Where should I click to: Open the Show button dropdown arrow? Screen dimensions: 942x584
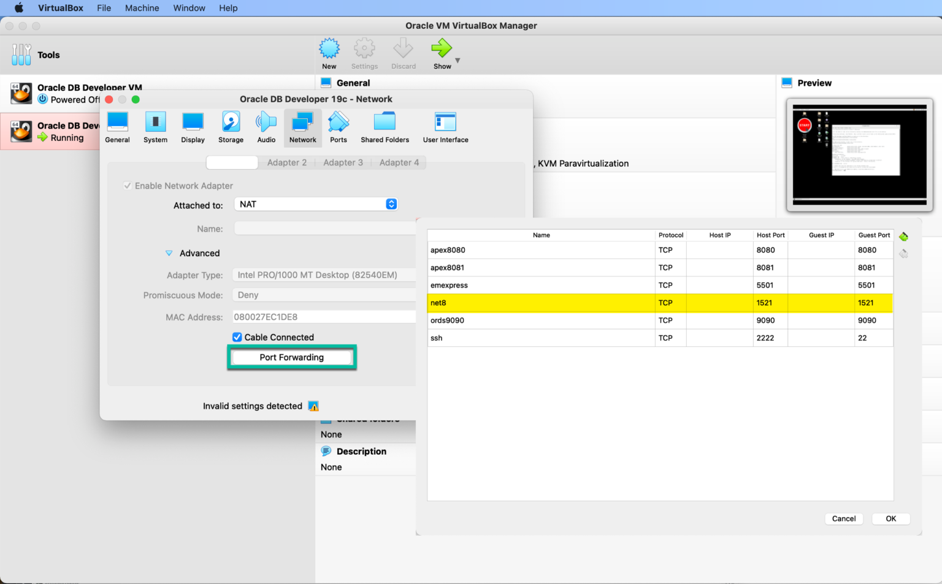458,61
